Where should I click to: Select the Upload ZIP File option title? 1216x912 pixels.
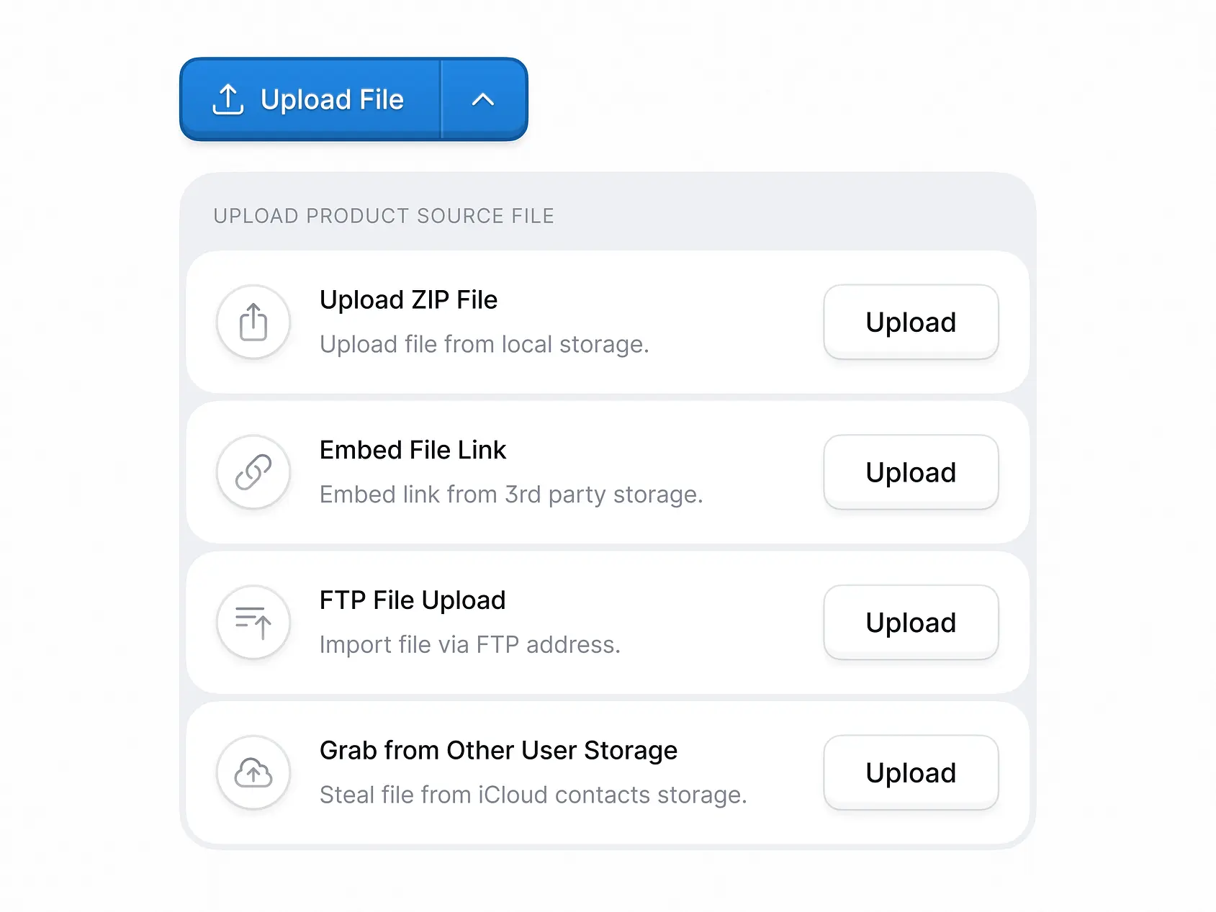point(408,299)
